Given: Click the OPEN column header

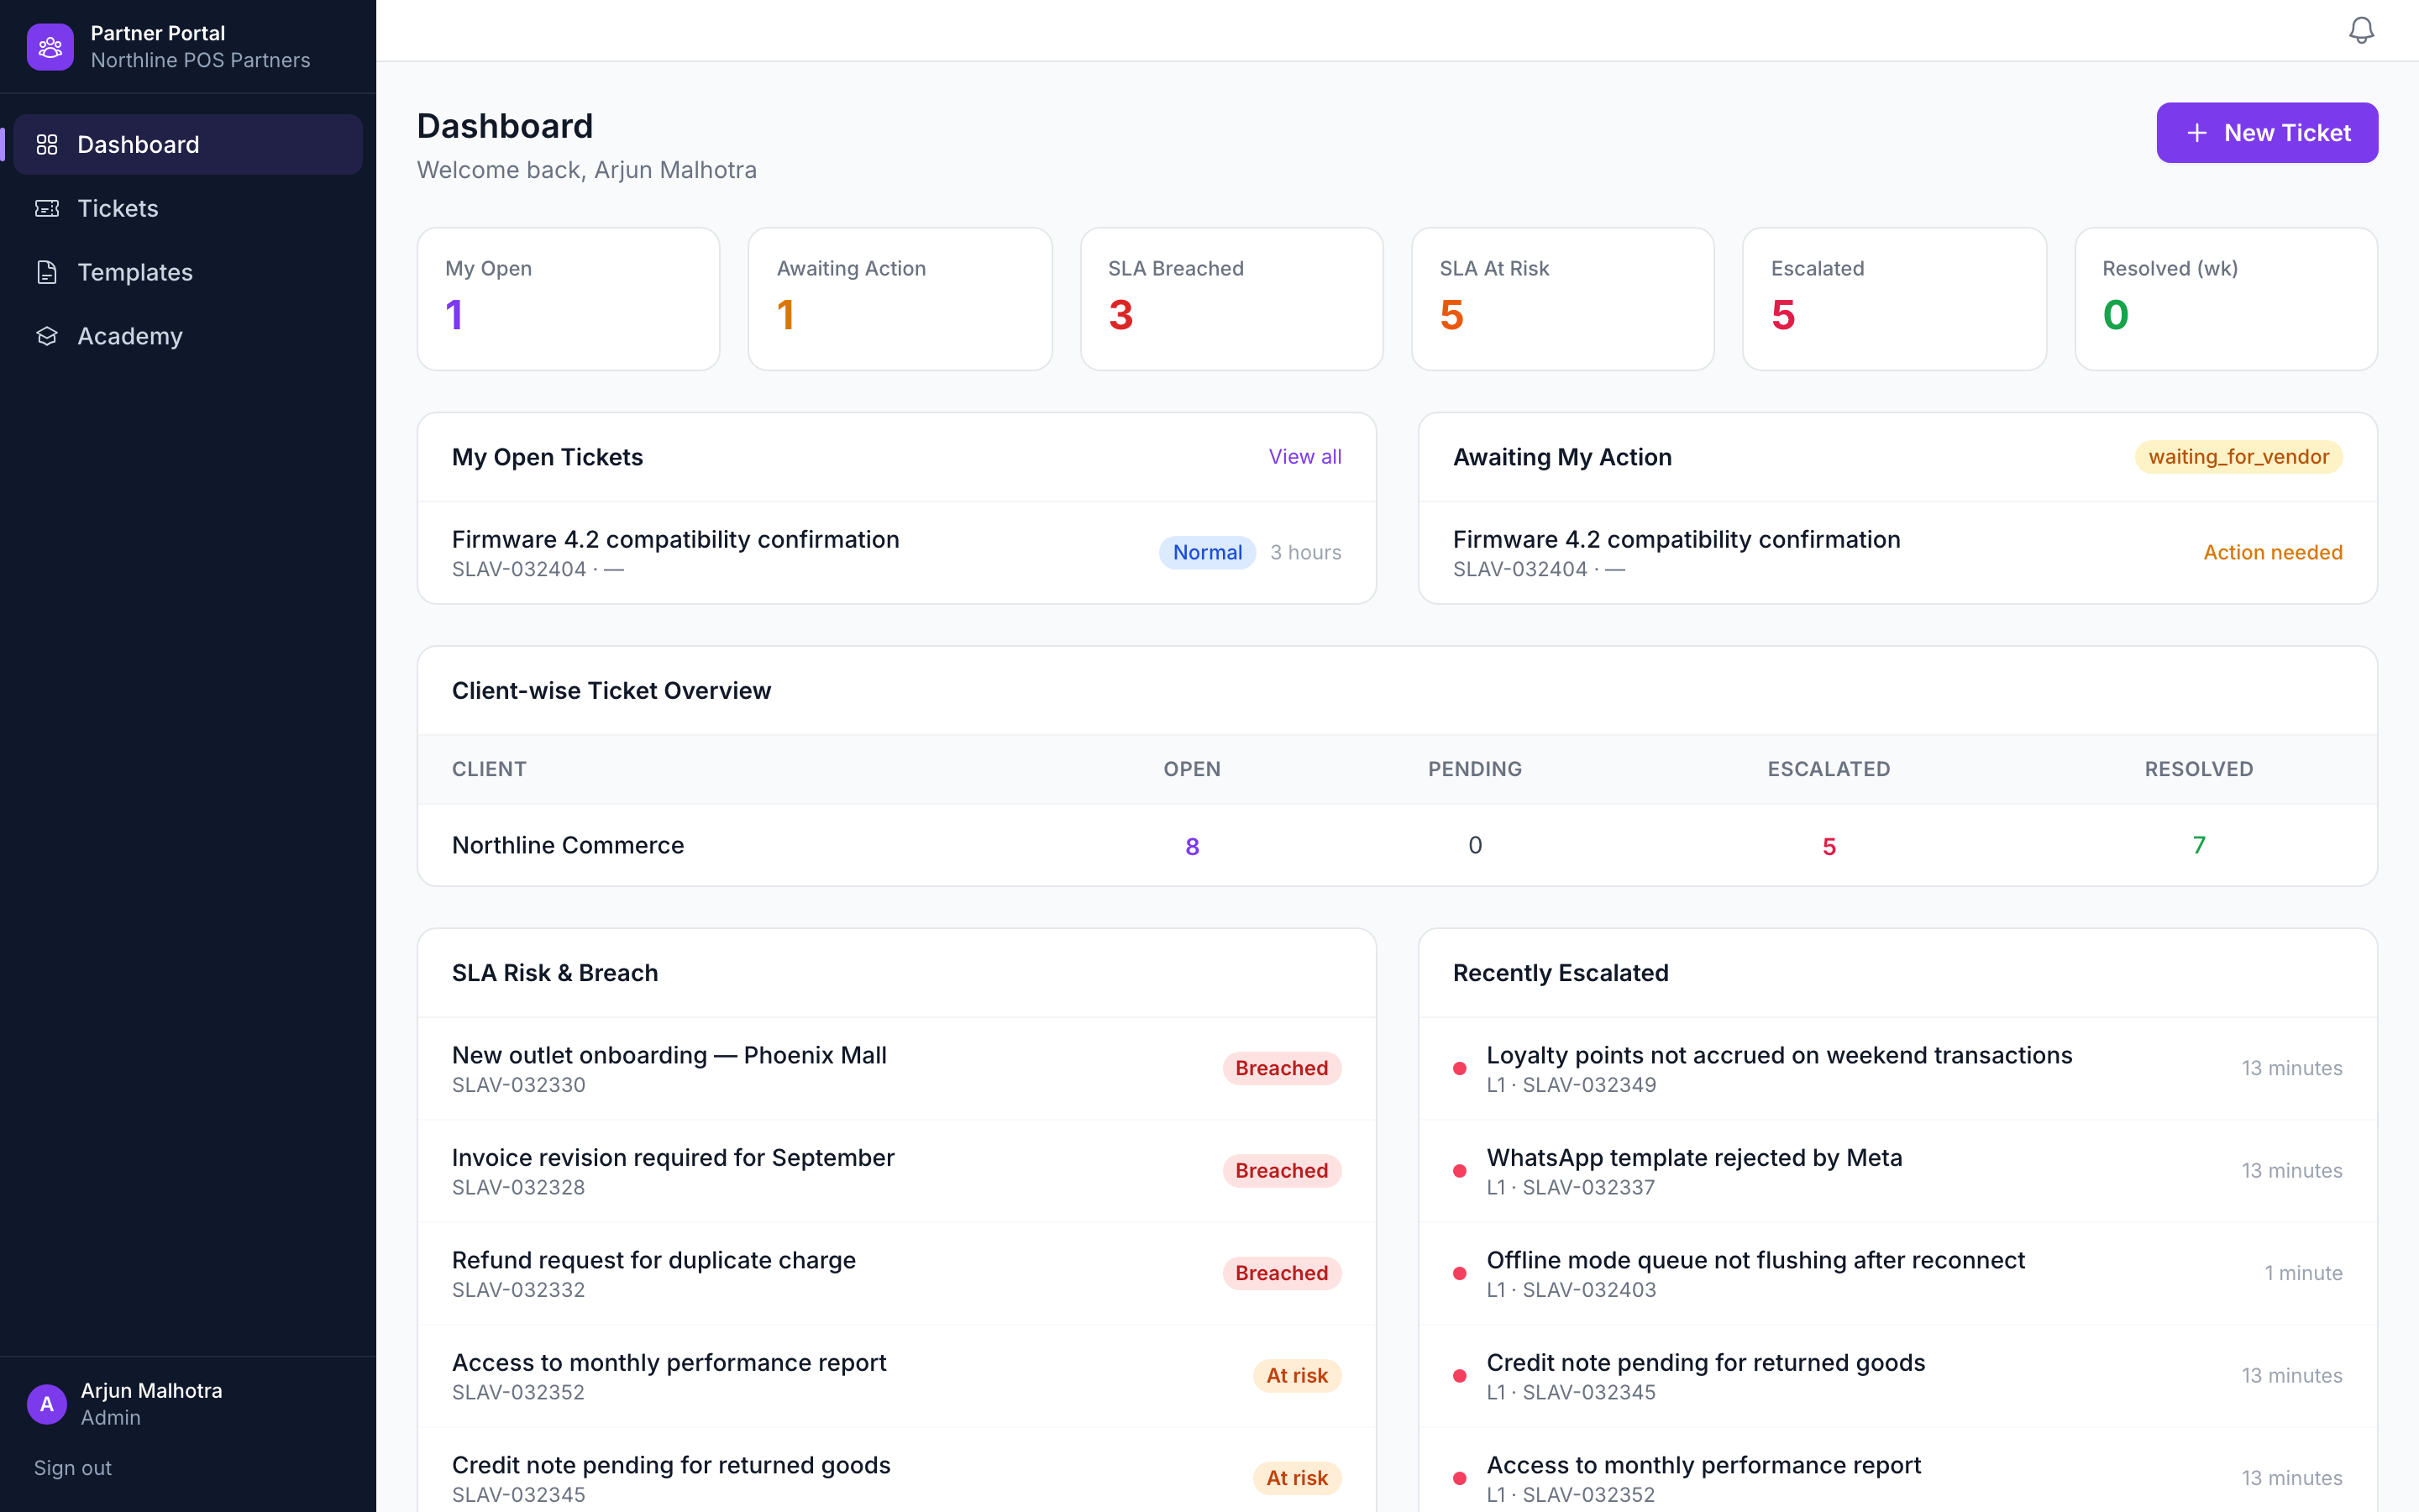Looking at the screenshot, I should pos(1192,769).
